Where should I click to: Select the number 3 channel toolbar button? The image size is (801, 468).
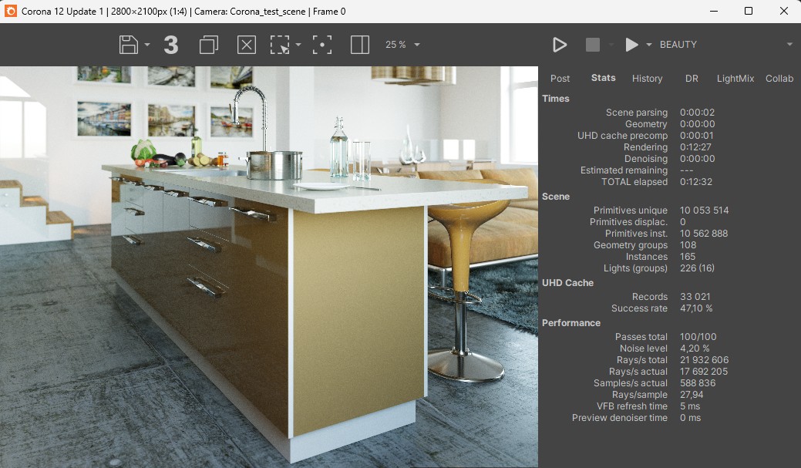pyautogui.click(x=171, y=45)
